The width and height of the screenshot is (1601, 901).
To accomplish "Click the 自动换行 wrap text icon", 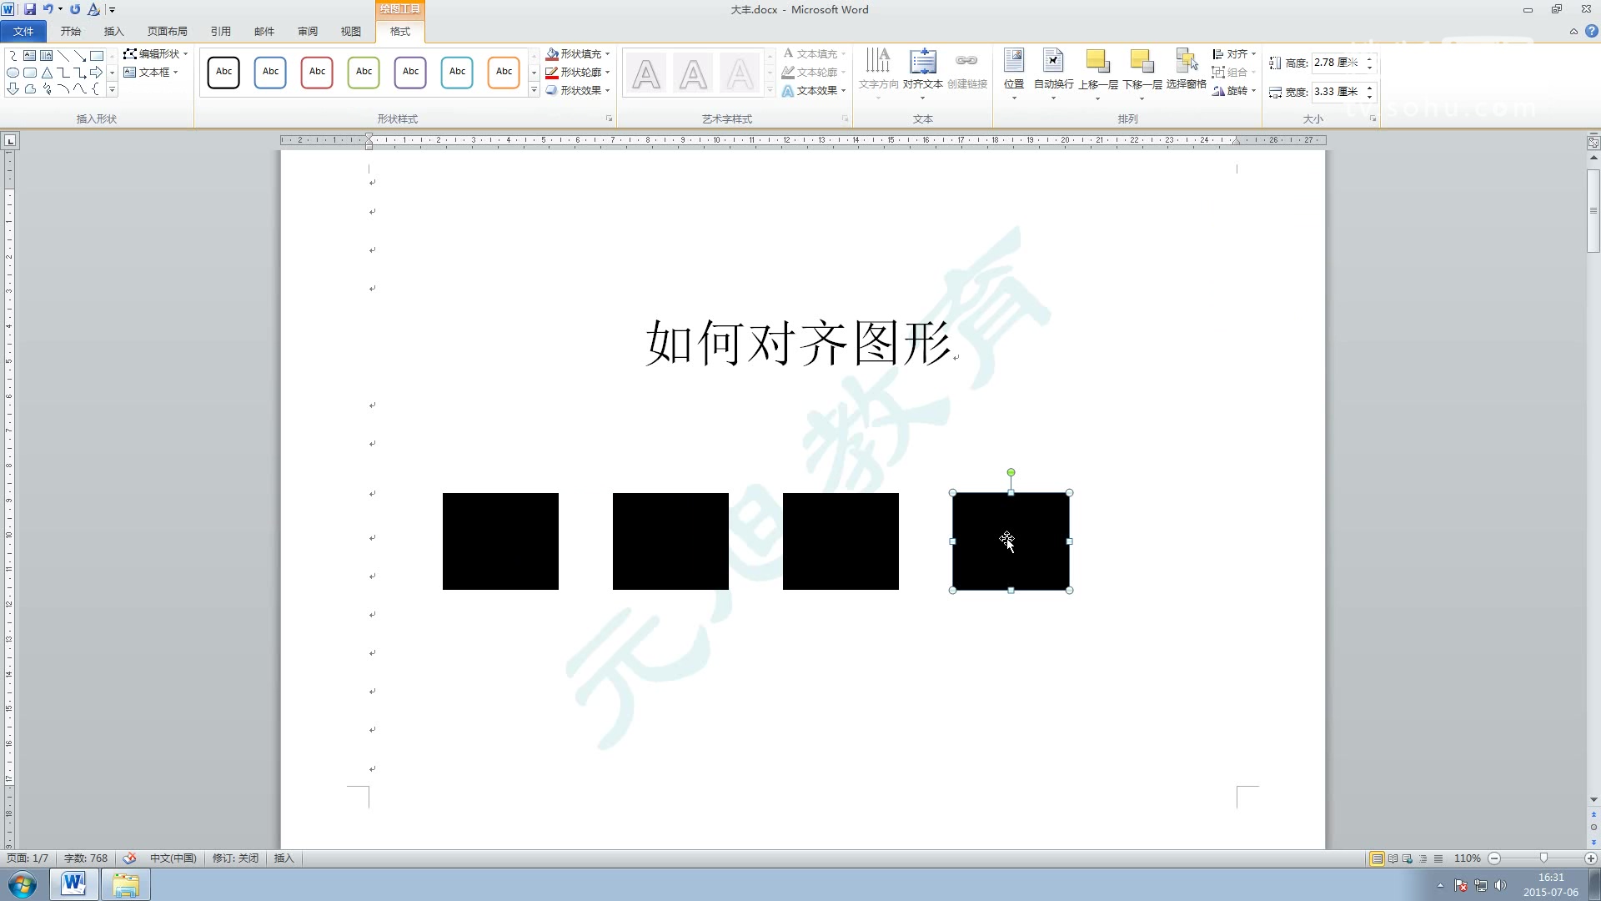I will (1053, 62).
